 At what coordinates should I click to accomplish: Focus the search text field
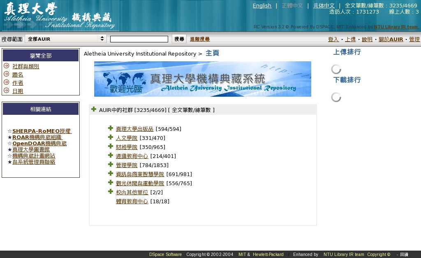coord(139,39)
